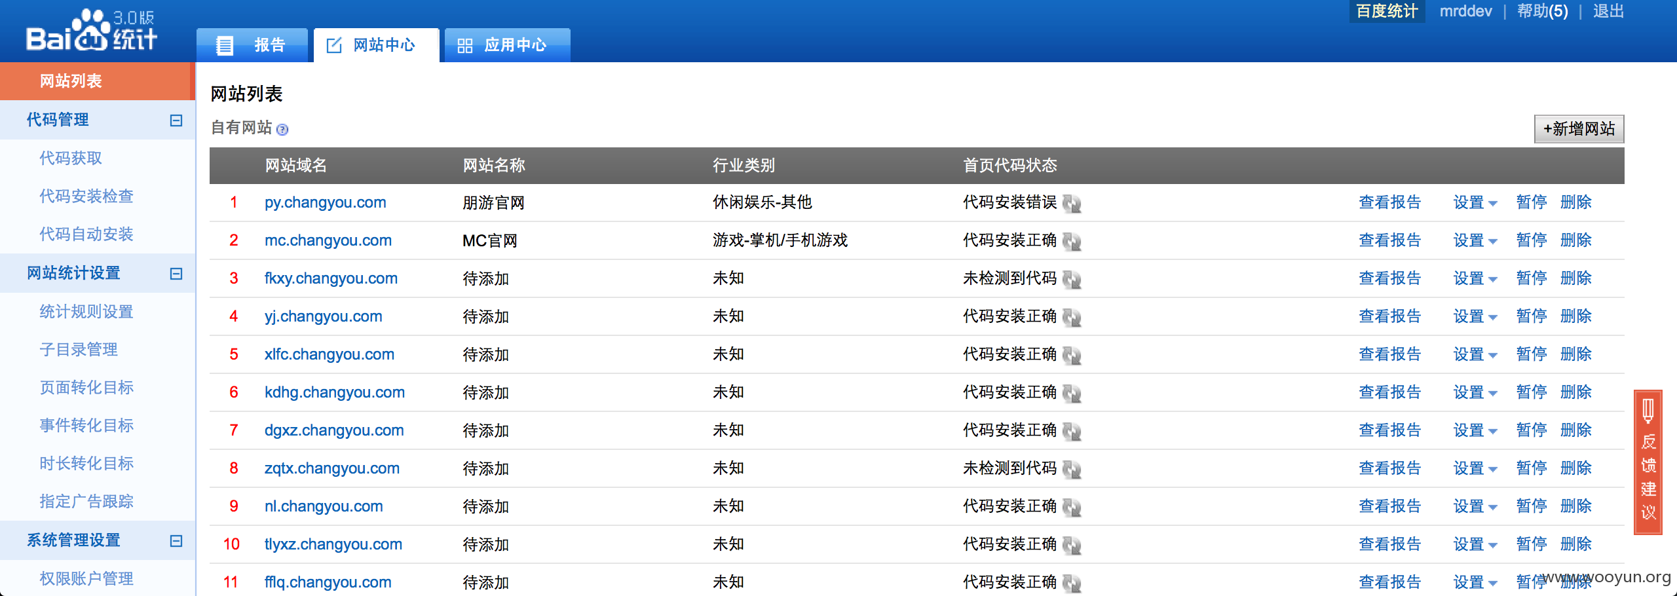The image size is (1677, 596).
Task: Recheck code status icon for fkxy.changyou.com
Action: pos(1072,280)
